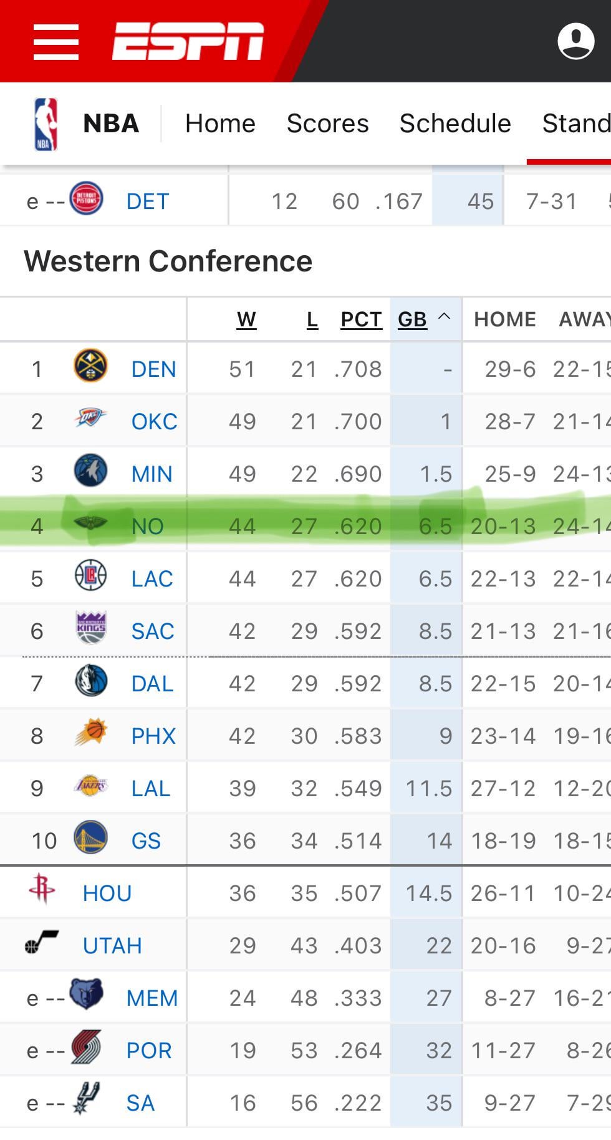This screenshot has height=1140, width=611.
Task: Click the Oklahoma City Thunder logo
Action: click(90, 418)
